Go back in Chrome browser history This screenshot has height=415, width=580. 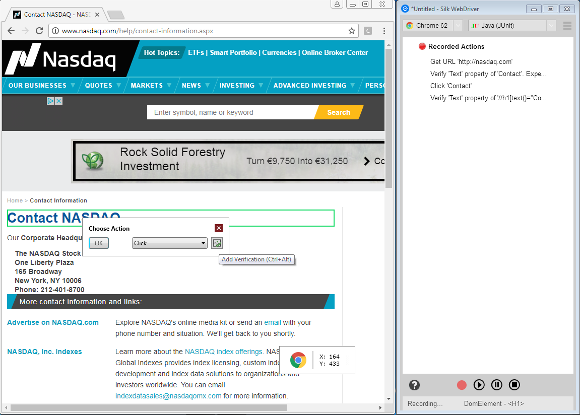click(11, 31)
